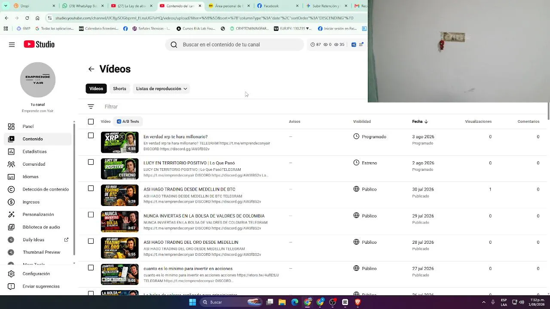
Task: Open the Chrome apps grid in bookmarks bar
Action: tap(6, 29)
